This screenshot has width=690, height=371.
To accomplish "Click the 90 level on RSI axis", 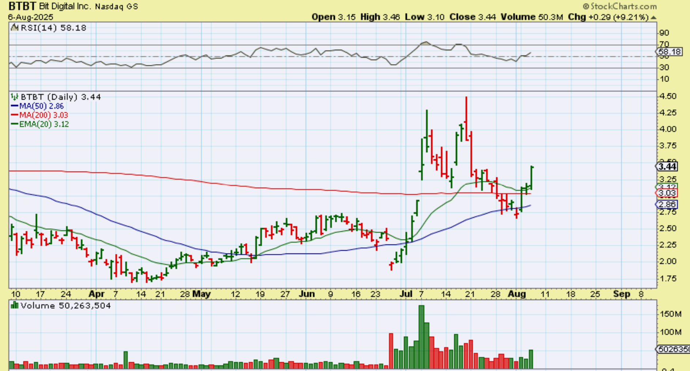I will 664,33.
